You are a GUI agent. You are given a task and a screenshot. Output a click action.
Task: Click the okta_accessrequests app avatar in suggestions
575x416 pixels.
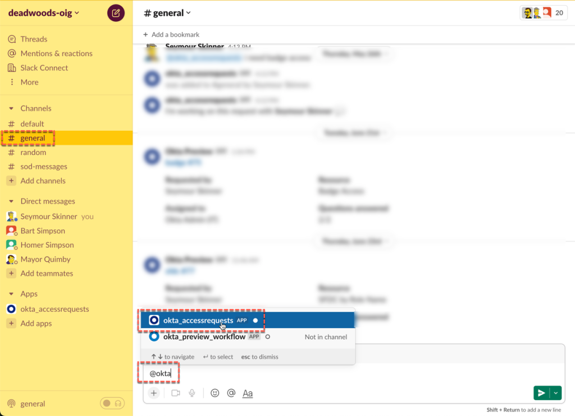[154, 320]
